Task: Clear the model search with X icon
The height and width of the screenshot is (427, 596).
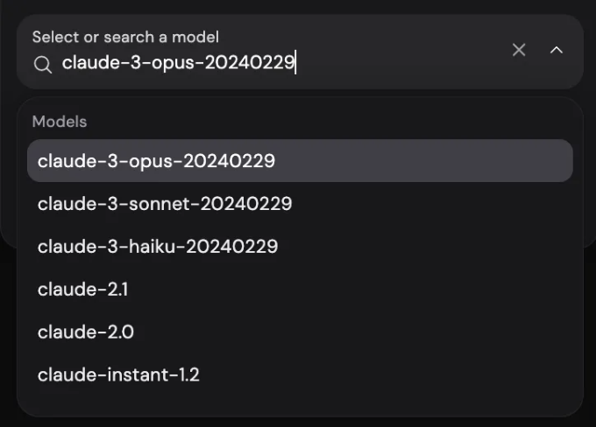Action: (x=519, y=50)
